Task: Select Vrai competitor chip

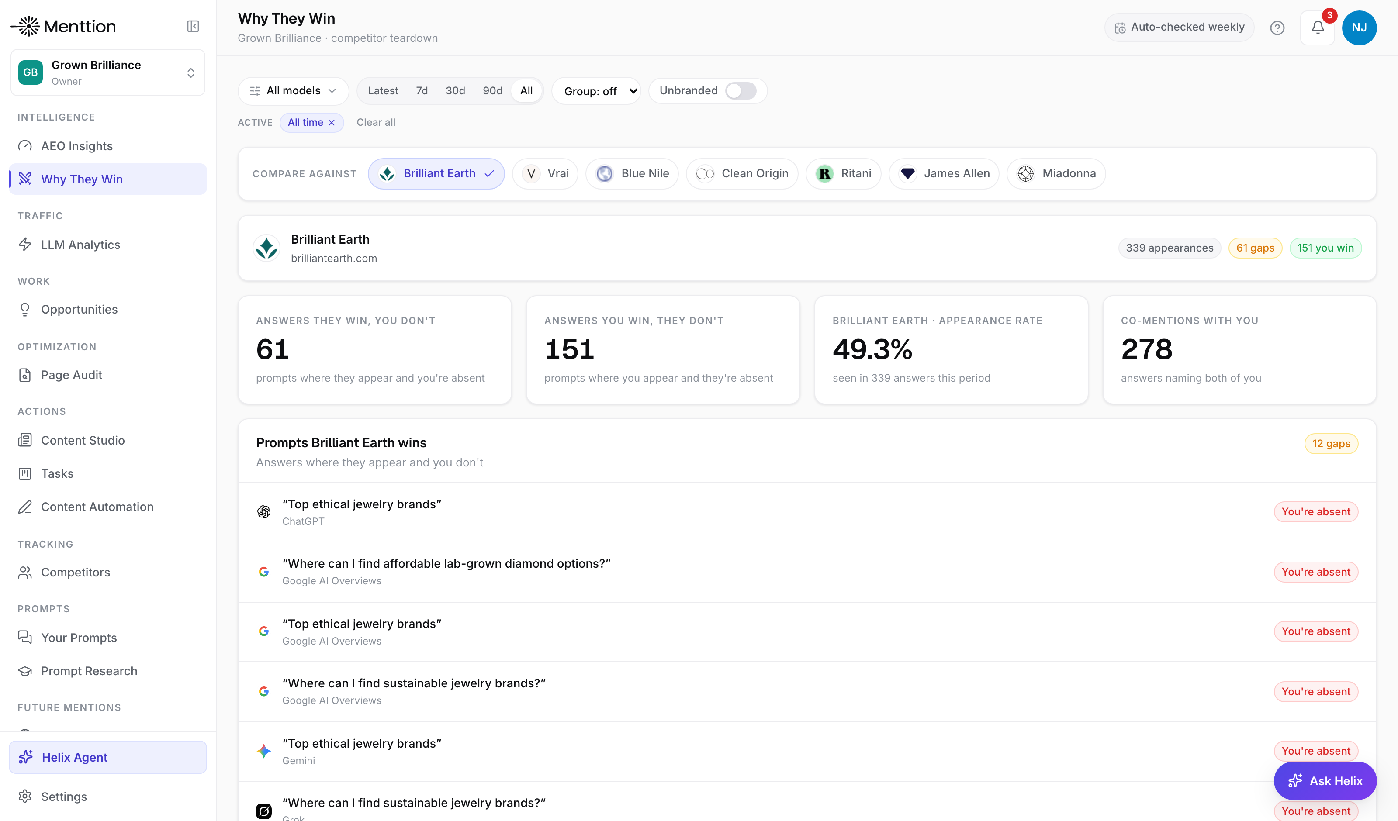Action: tap(545, 174)
